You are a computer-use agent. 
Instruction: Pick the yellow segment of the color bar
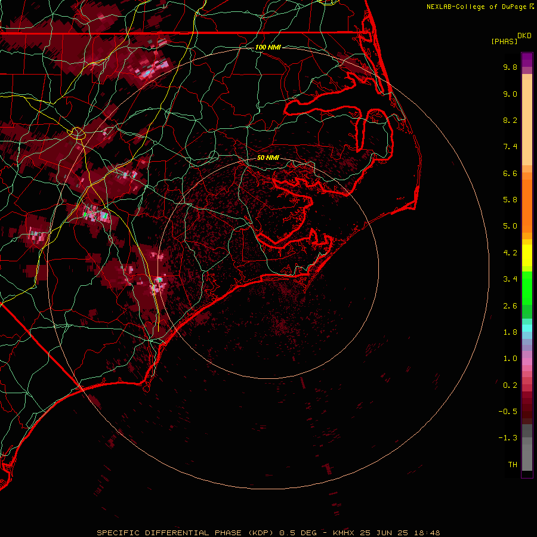[527, 255]
